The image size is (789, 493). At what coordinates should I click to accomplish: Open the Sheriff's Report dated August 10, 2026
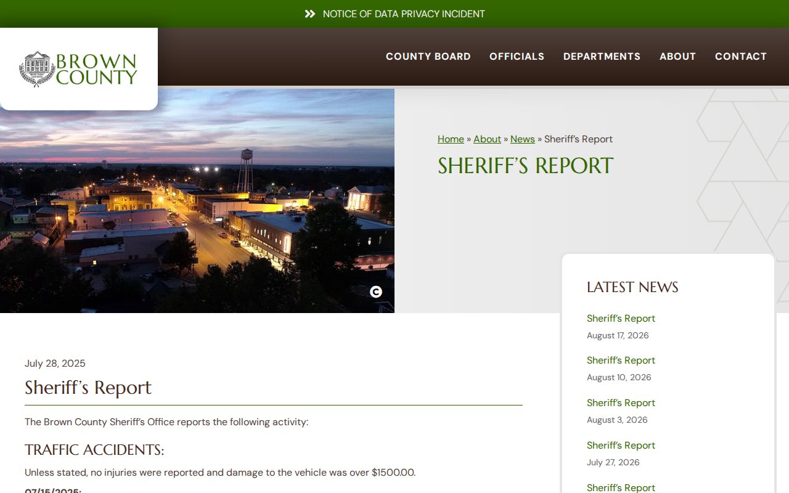tap(621, 361)
